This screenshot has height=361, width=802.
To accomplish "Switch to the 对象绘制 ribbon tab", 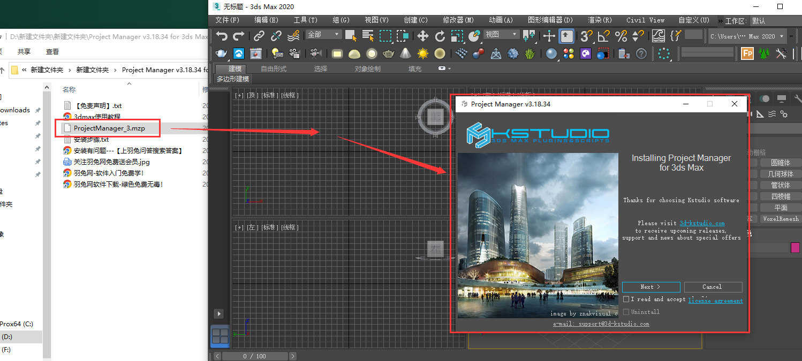I will point(368,68).
